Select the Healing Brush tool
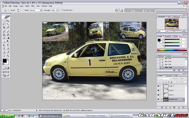189x118 pixels. [x=4, y=32]
